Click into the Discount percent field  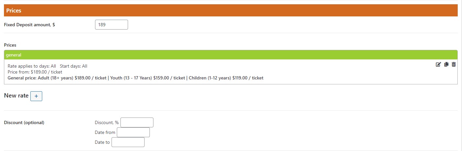click(137, 122)
